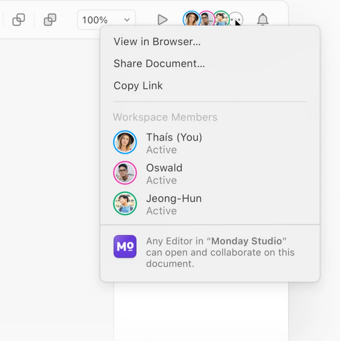Click Oswald's profile photo in the list

(x=125, y=173)
